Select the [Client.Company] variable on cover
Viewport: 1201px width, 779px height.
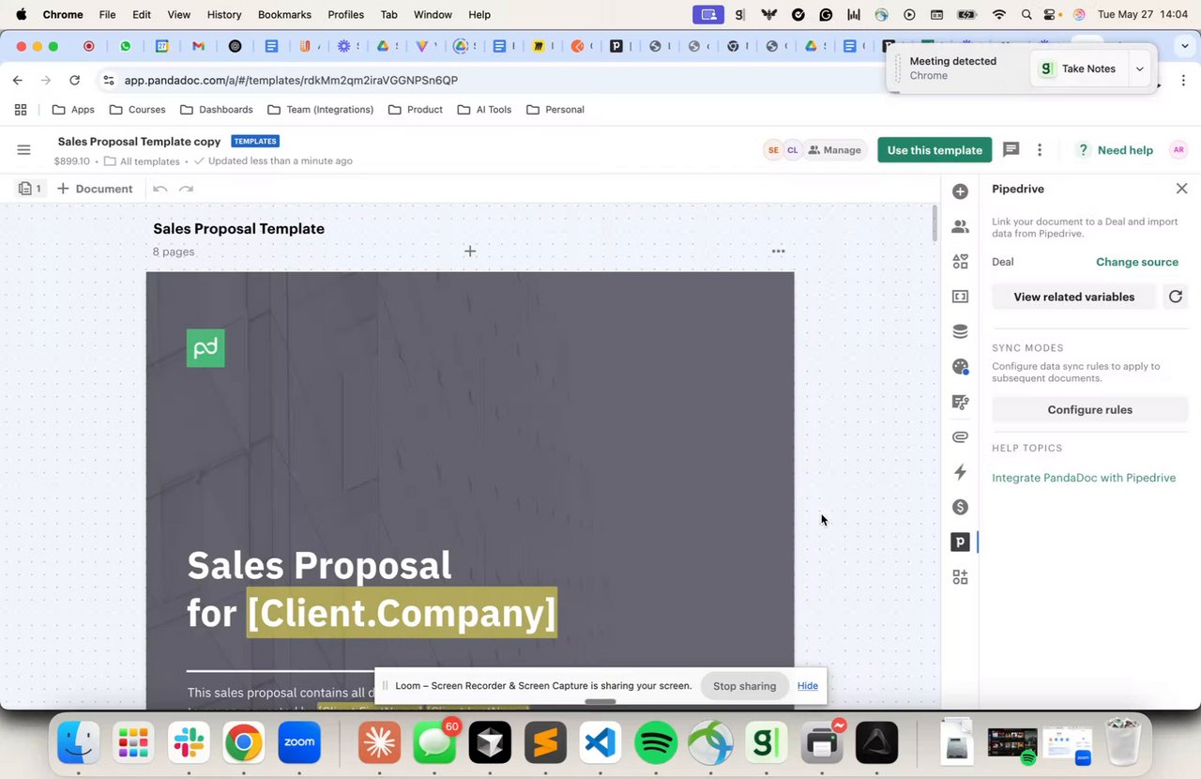[402, 613]
